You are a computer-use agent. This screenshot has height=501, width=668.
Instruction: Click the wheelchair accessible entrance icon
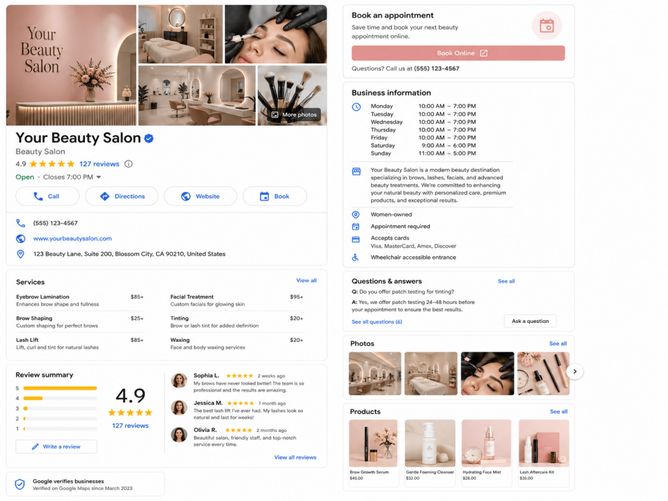(356, 258)
